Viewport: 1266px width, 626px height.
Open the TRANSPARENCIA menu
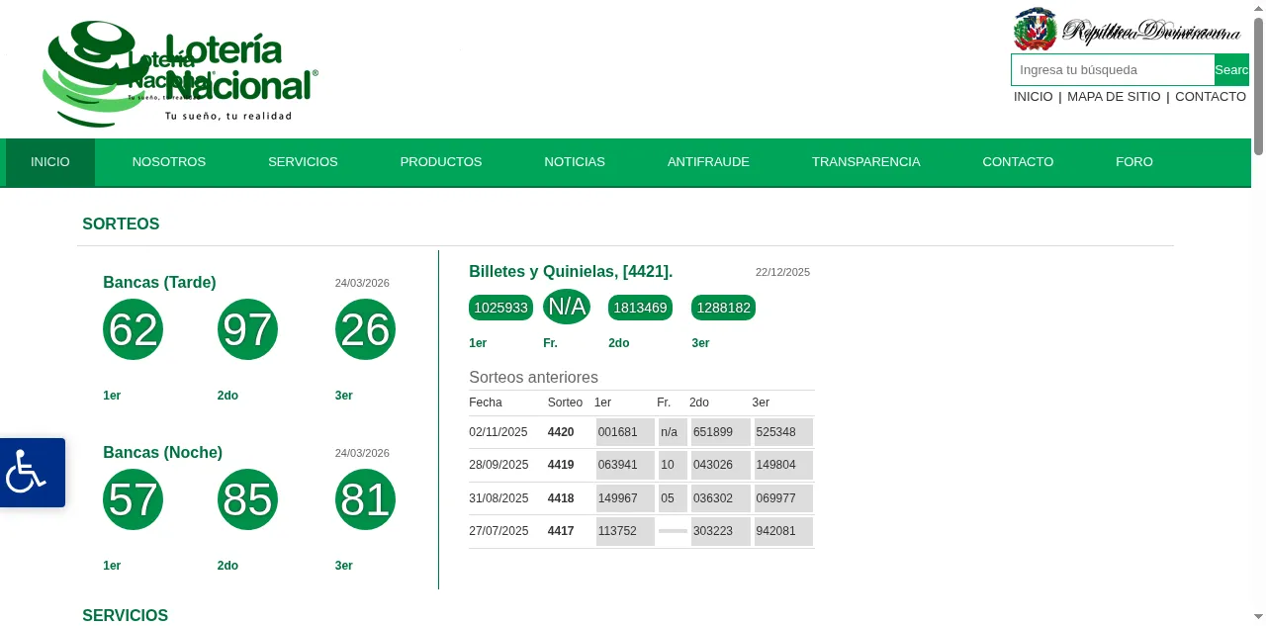point(866,162)
